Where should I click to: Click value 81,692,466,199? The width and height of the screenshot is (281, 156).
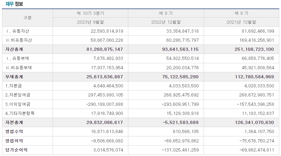[258, 31]
